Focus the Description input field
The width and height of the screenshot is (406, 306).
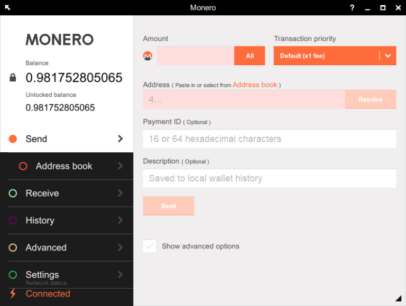click(270, 178)
